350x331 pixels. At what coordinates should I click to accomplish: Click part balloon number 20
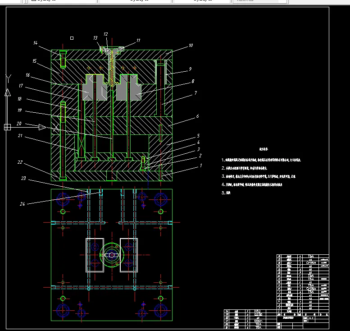pyautogui.click(x=19, y=124)
